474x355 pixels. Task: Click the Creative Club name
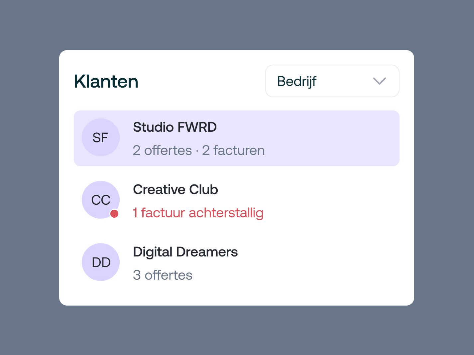tap(176, 189)
